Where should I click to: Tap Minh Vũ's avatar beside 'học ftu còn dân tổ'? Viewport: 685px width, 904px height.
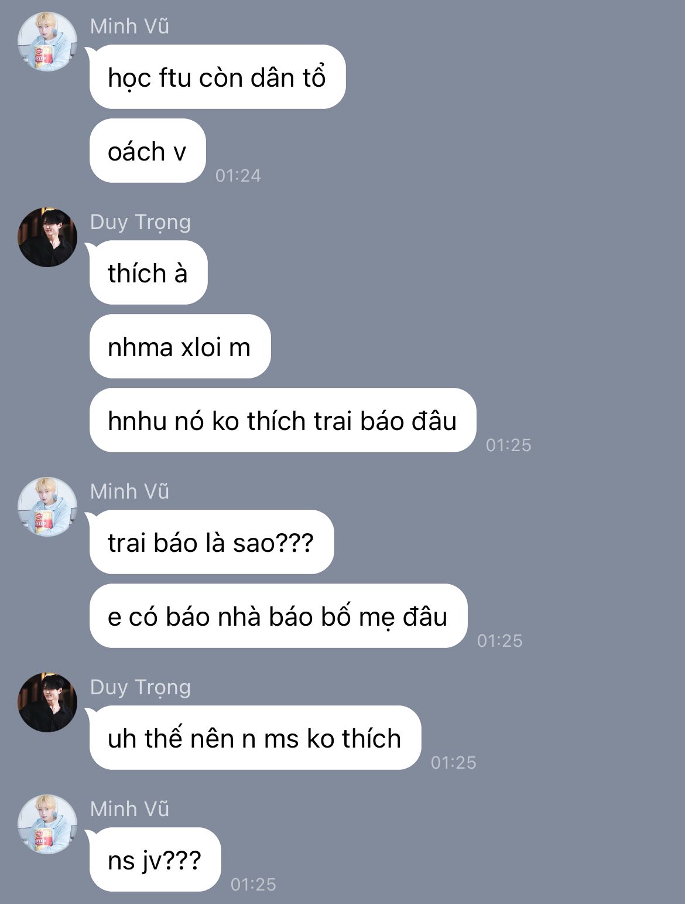(x=47, y=41)
